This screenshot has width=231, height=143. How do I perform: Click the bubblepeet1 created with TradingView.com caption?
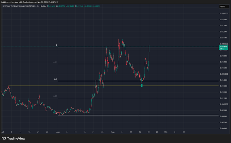(x=30, y=2)
